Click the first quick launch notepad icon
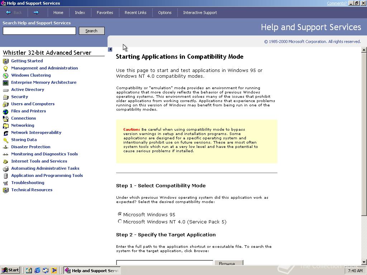The height and width of the screenshot is (275, 367). 29,271
